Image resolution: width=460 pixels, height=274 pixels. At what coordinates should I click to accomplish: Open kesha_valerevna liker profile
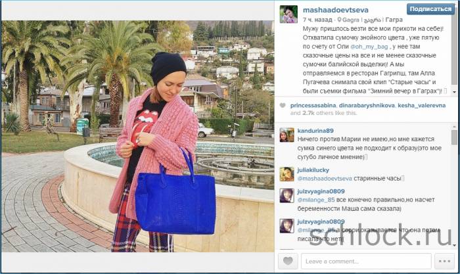422,105
